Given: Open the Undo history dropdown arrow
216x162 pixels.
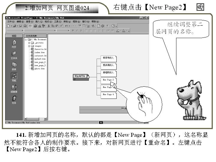Looking at the screenshot, I should coord(69,26).
